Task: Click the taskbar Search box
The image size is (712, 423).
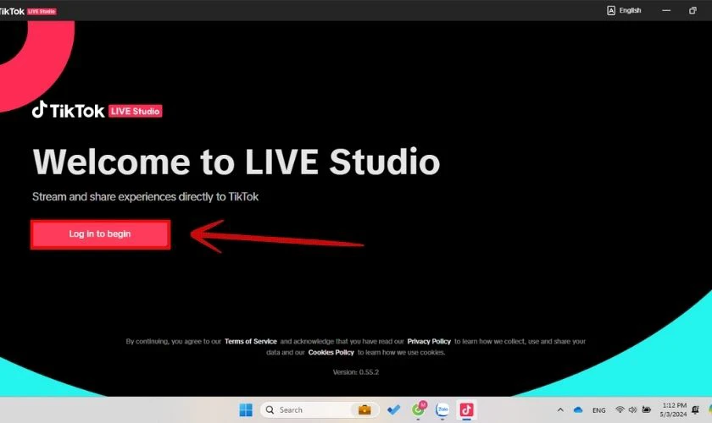Action: coord(320,409)
